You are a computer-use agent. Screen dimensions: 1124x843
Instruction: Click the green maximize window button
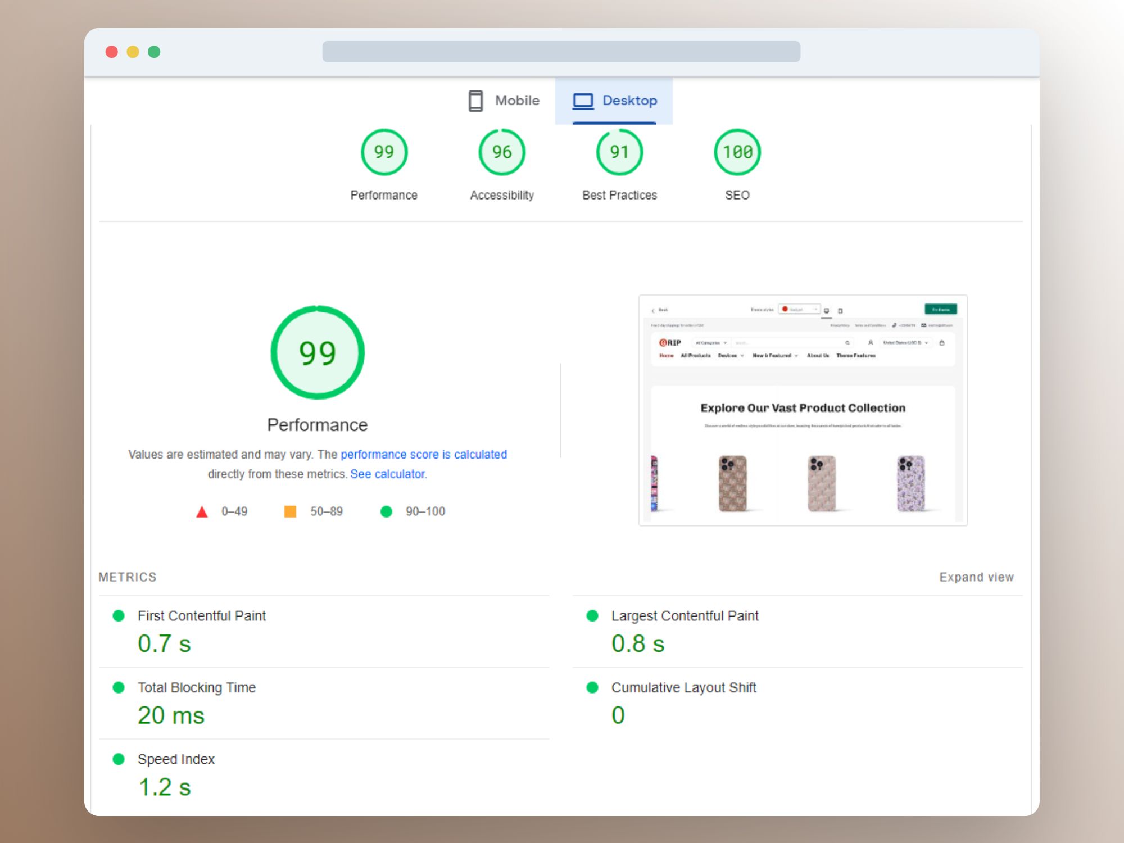[154, 52]
